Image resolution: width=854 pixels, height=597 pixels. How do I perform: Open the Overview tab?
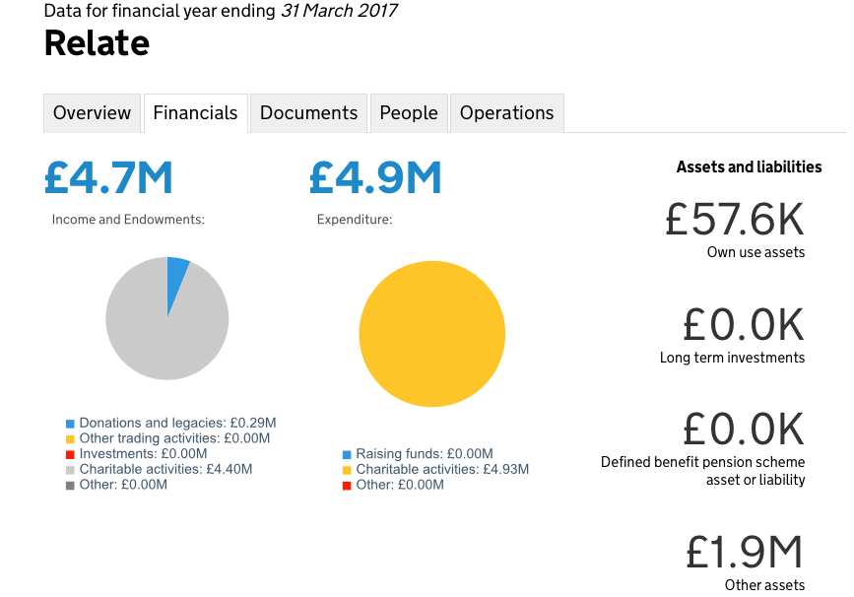pyautogui.click(x=92, y=113)
